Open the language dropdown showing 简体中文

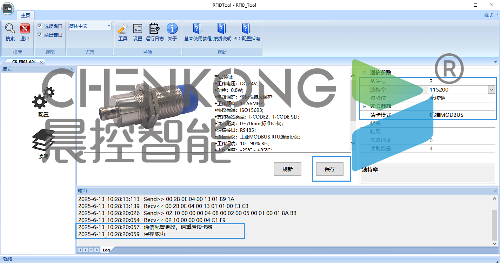tap(90, 26)
